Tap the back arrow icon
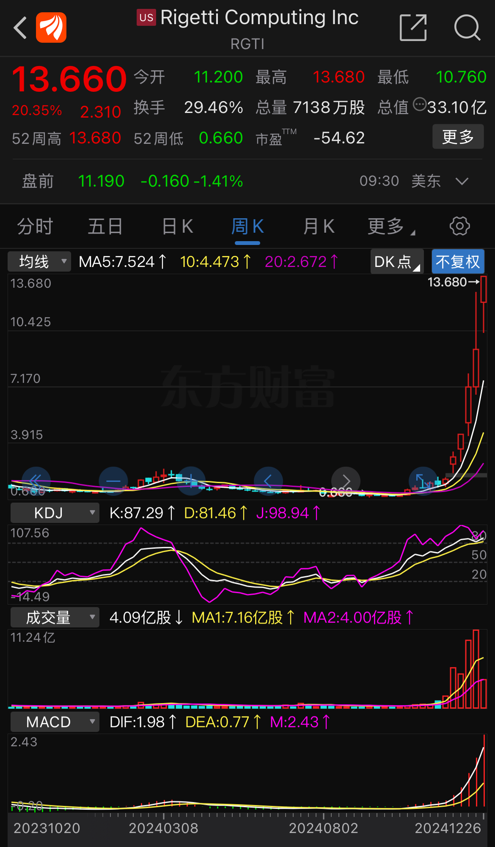The width and height of the screenshot is (495, 847). tap(20, 28)
